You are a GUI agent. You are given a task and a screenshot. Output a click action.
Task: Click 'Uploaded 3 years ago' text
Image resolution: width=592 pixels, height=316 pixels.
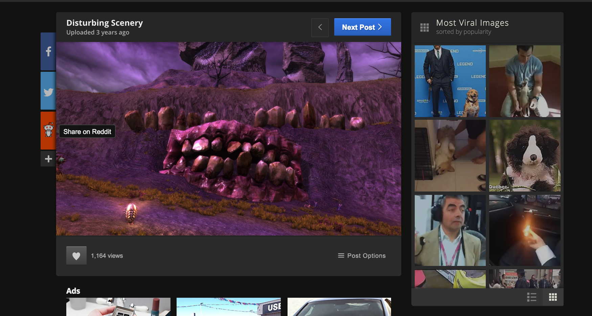pos(98,32)
